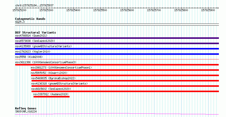Select the magenta SNX9 gene track line

117,114
